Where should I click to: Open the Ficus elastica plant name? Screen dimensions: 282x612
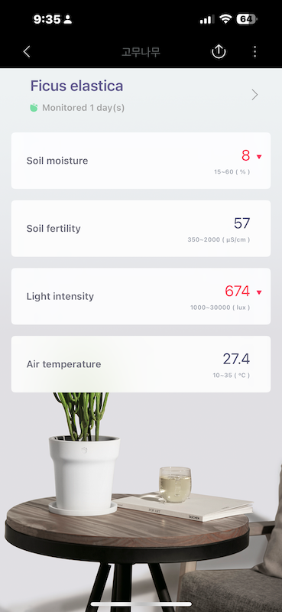click(x=77, y=86)
